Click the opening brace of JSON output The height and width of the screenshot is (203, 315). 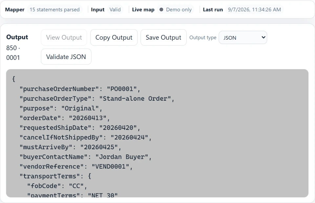14,79
